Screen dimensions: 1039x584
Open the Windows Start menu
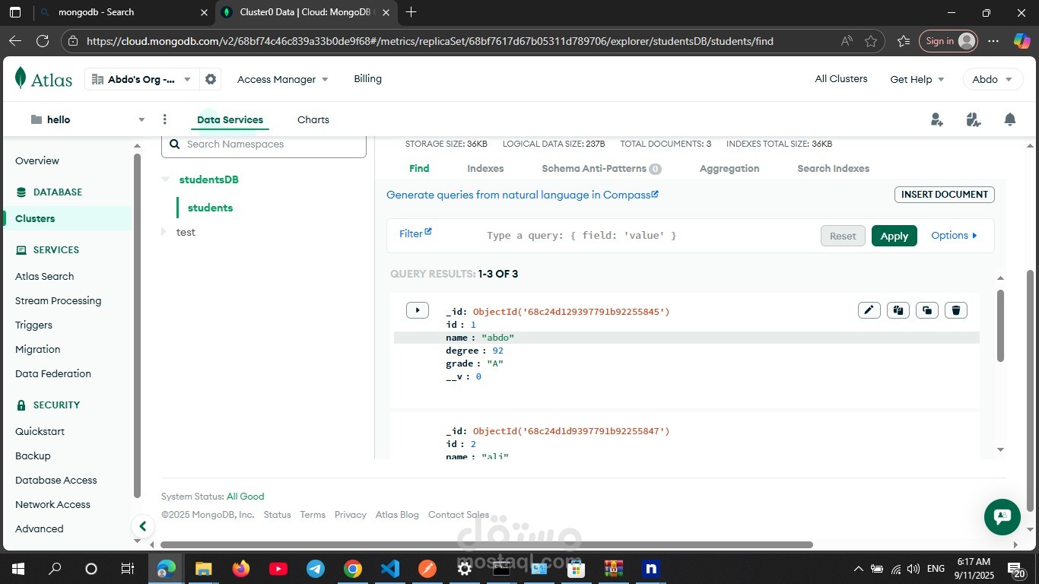(x=17, y=569)
